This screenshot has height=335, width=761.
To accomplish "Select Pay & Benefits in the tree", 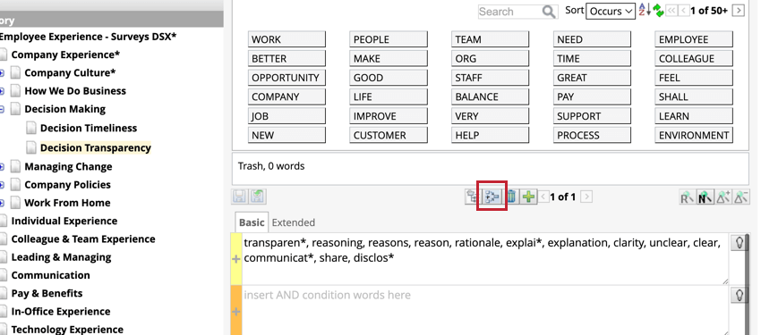I will point(47,293).
